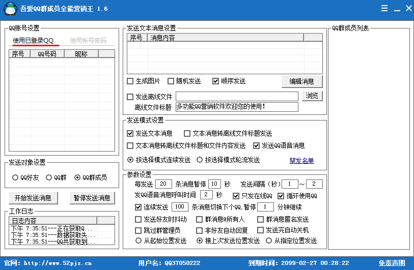Click the 浏览 browse button

312,96
